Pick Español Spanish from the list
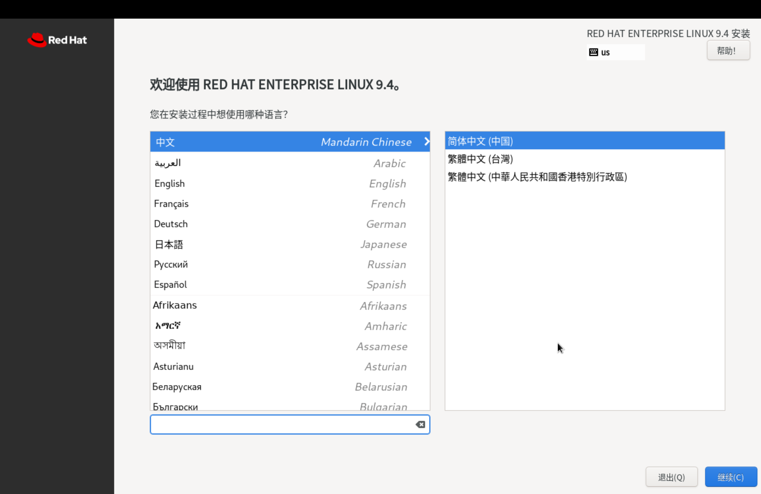The image size is (761, 494). tap(290, 284)
